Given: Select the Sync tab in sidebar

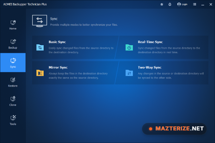Looking at the screenshot, I should tap(13, 63).
